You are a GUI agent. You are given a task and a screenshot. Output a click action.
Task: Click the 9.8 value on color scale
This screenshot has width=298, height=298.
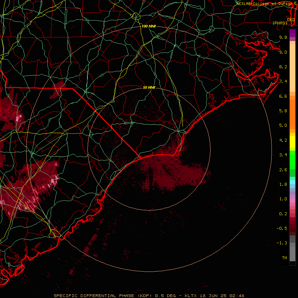click(x=283, y=37)
